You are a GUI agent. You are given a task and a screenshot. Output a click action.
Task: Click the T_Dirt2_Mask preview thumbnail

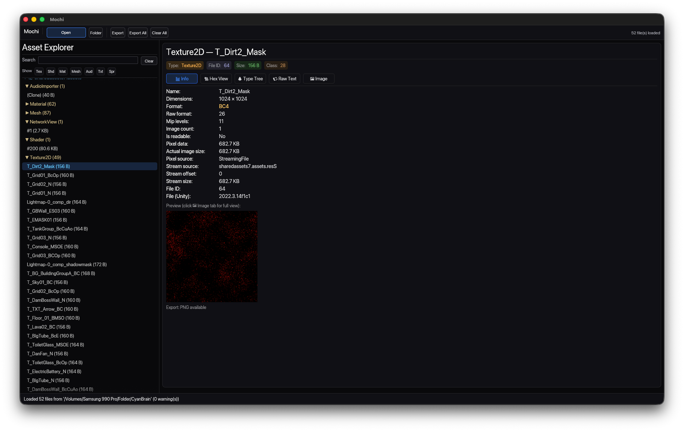pos(212,257)
